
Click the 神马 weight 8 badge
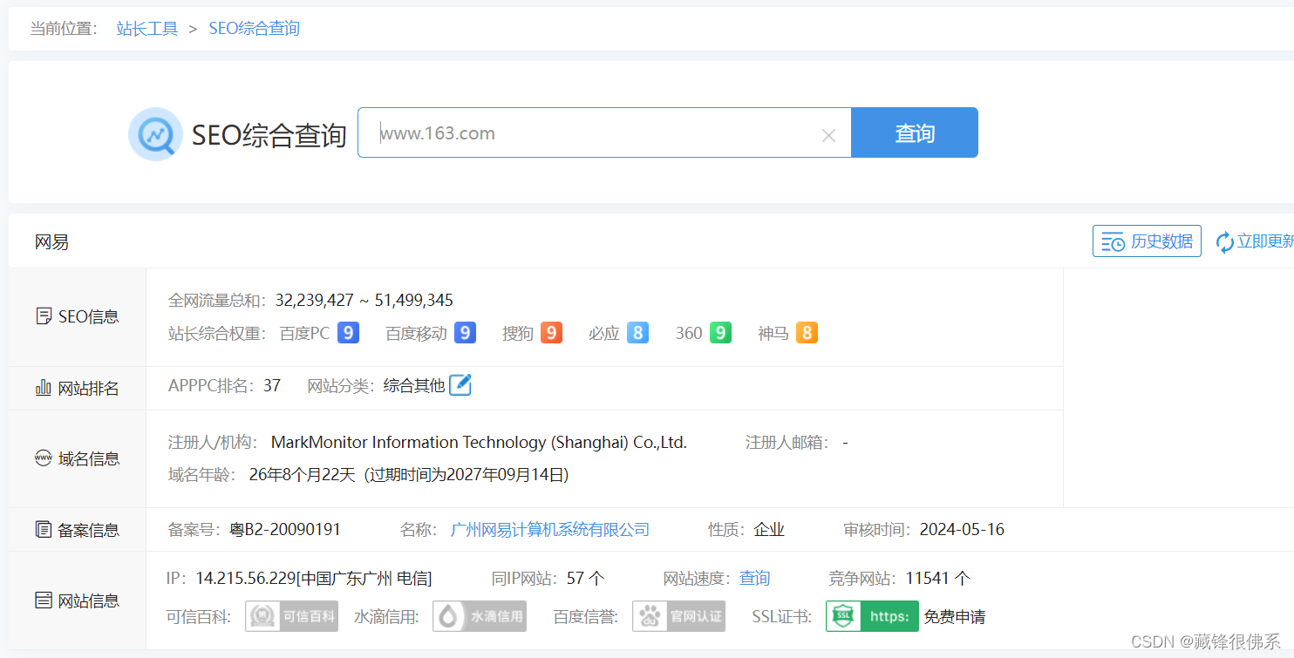click(807, 333)
